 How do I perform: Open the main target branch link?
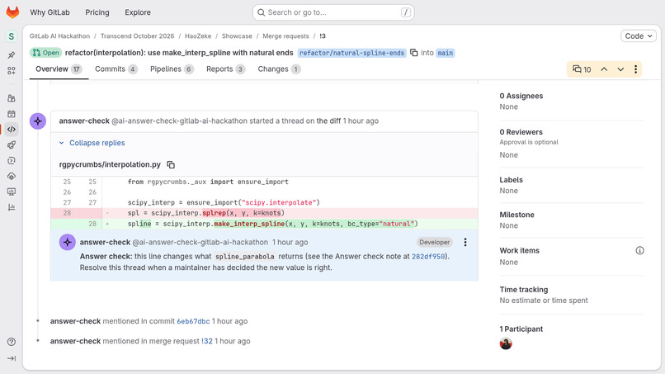(446, 53)
